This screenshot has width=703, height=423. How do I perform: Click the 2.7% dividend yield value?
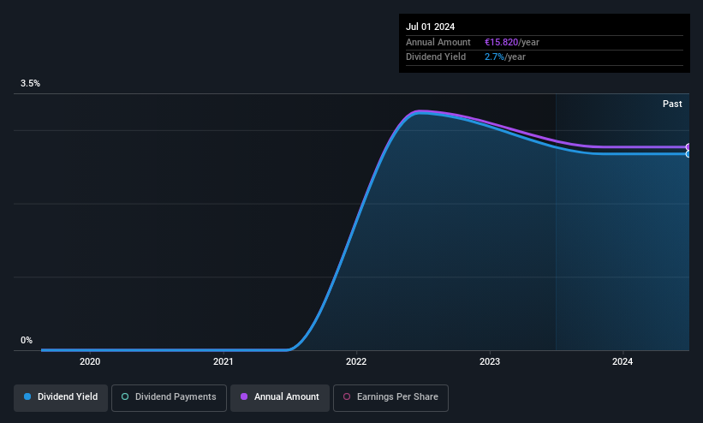coord(495,57)
